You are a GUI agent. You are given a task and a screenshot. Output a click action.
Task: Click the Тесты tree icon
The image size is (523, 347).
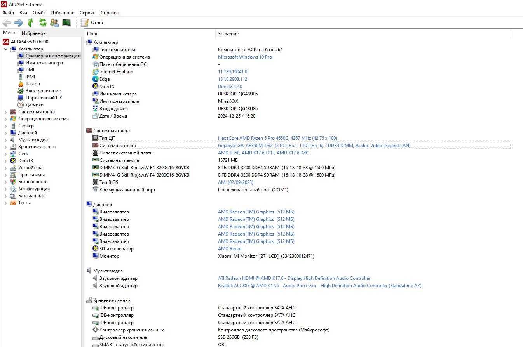coord(13,203)
